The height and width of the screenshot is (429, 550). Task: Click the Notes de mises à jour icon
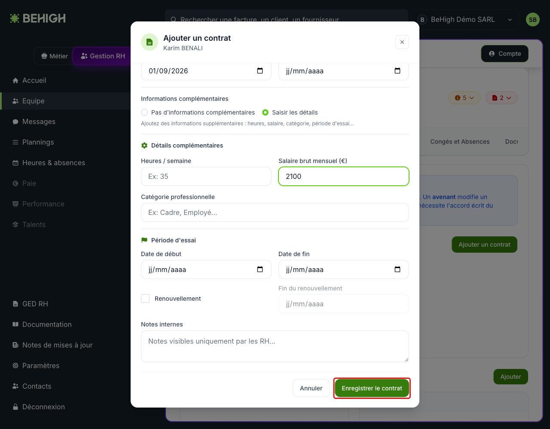(x=15, y=345)
